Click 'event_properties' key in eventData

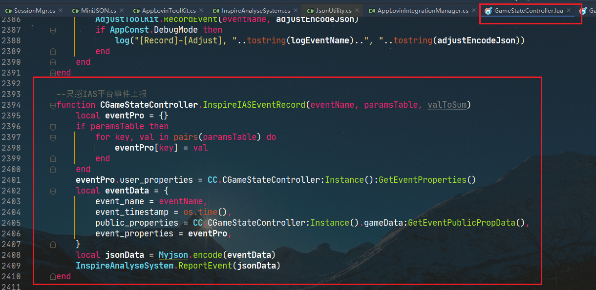pyautogui.click(x=134, y=233)
